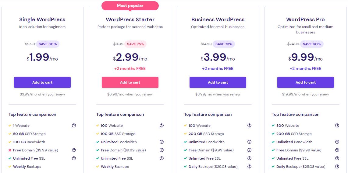348x173 pixels.
Task: Click help icon for WordPress Starter Unlimited Bandwidth
Action: tap(162, 142)
